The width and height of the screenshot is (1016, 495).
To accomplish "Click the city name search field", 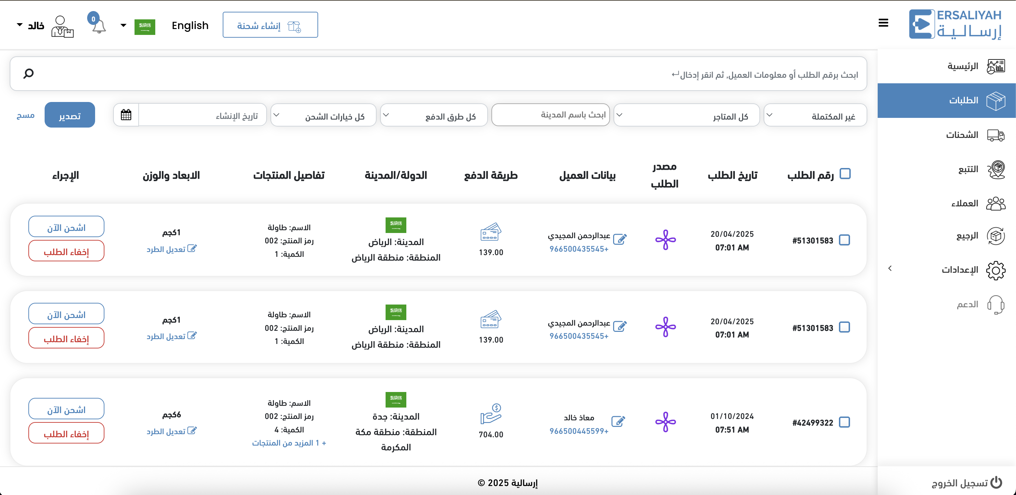I will [550, 115].
